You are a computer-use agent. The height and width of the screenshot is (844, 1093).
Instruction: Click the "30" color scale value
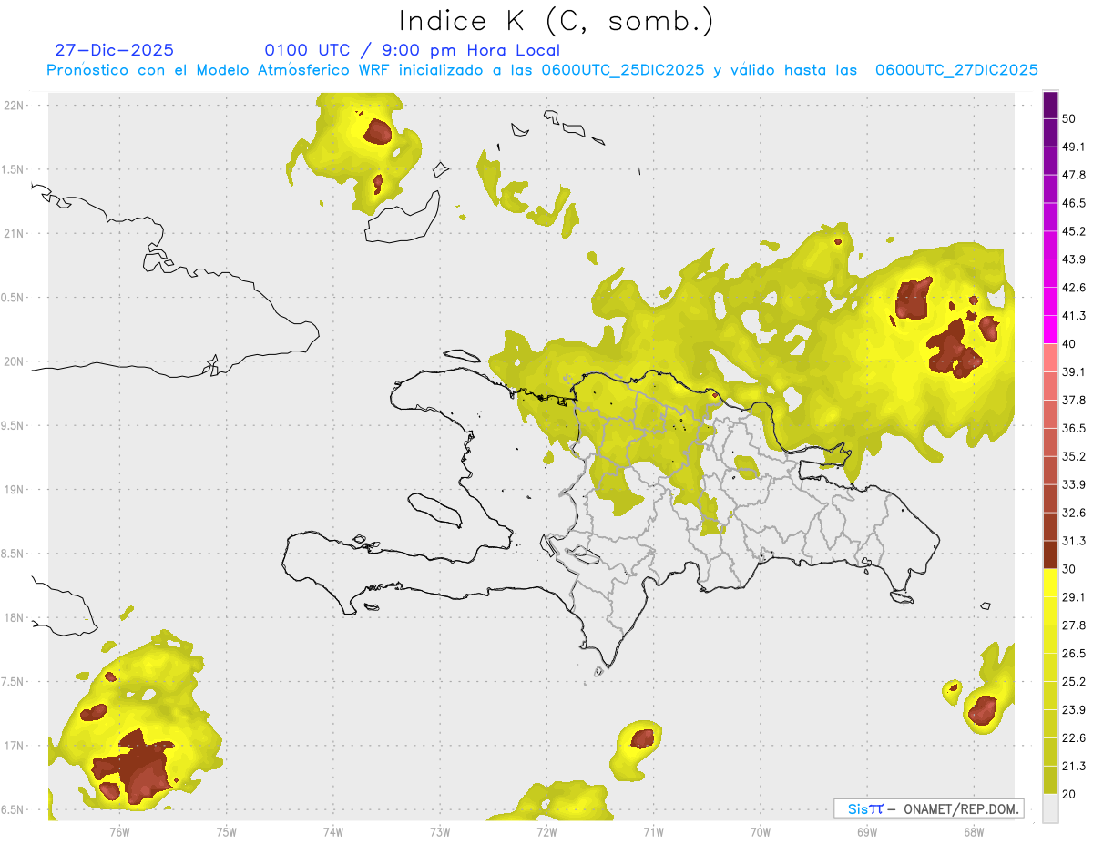click(1069, 569)
